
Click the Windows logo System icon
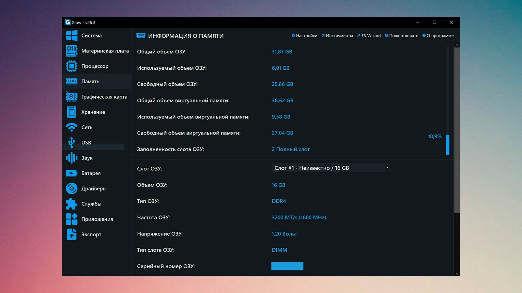pos(71,35)
